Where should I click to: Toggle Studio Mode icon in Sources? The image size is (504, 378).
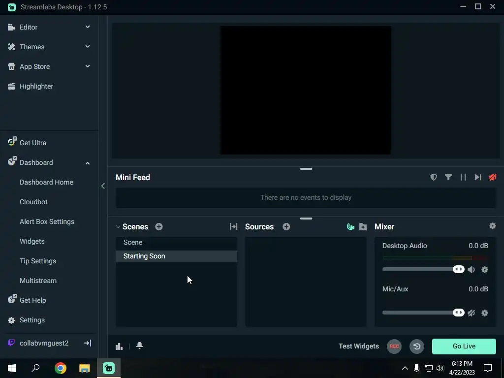point(350,227)
